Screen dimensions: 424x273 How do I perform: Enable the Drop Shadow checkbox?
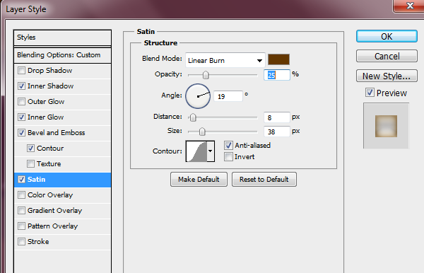(x=21, y=71)
